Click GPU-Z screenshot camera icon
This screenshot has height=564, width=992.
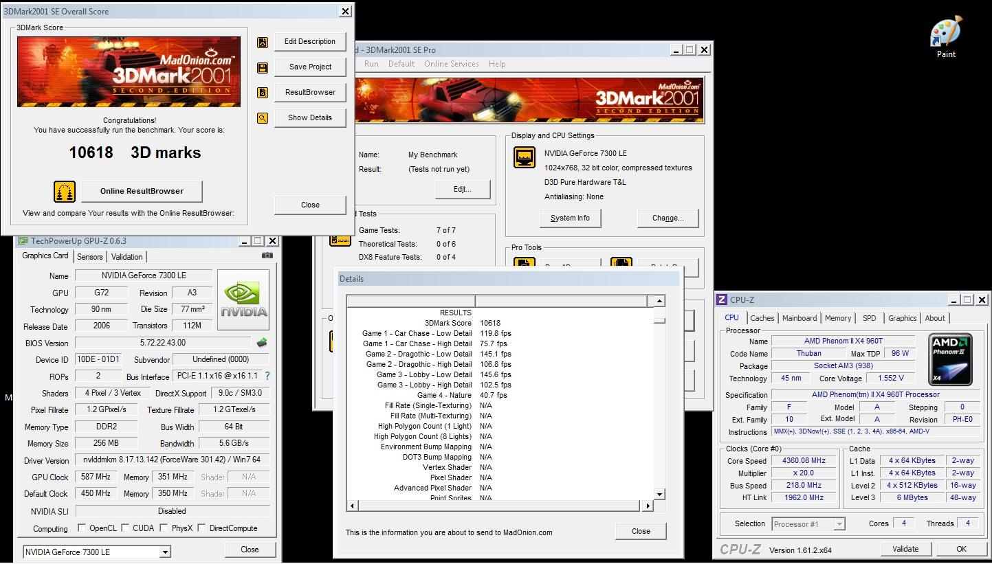click(267, 256)
